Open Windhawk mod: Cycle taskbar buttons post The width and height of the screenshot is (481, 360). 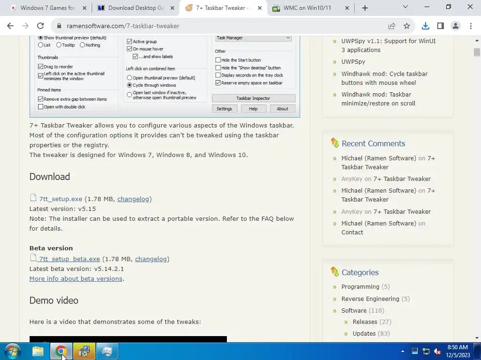[384, 78]
